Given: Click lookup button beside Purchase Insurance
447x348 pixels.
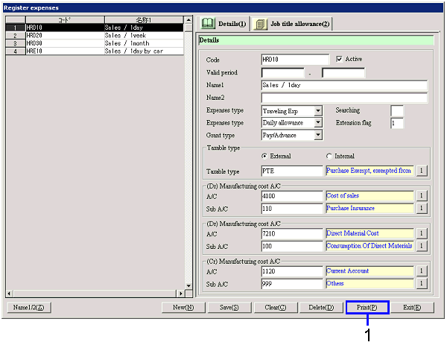Looking at the screenshot, I should 421,209.
